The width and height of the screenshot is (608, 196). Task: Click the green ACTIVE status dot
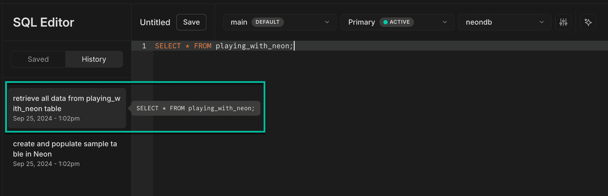point(385,22)
